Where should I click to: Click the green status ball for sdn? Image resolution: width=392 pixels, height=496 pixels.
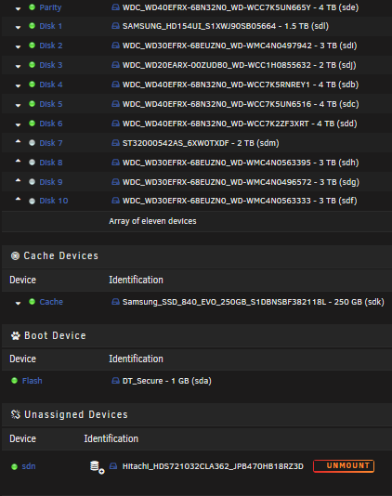[14, 466]
